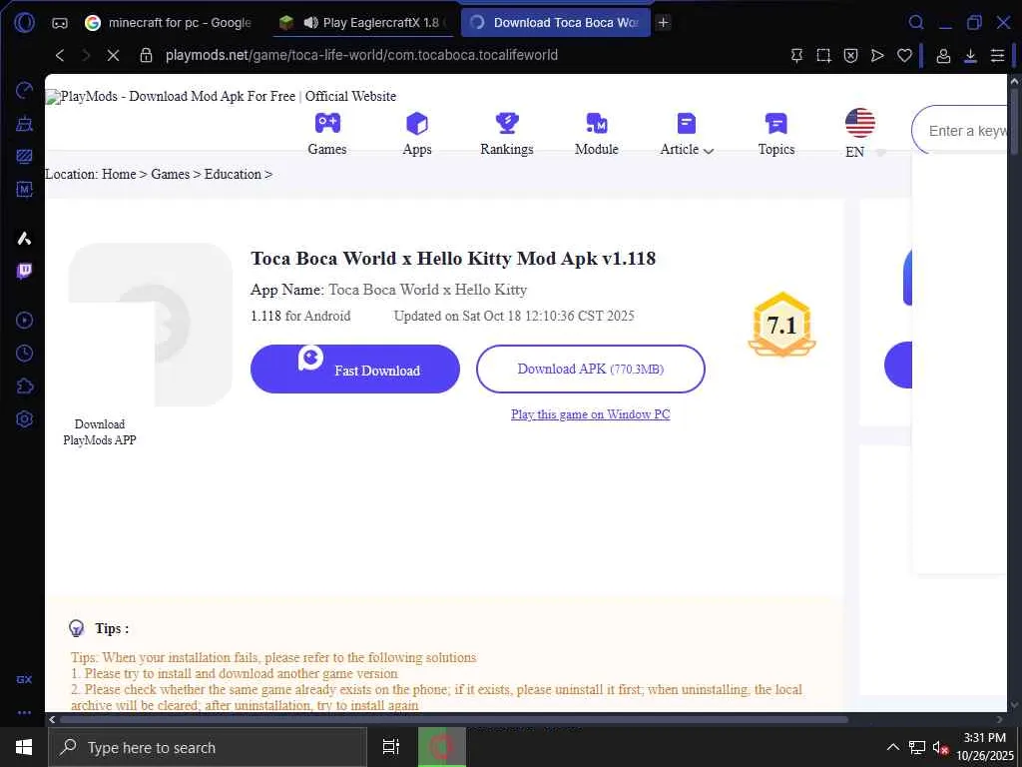Click the Opera GX taskbar icon
This screenshot has width=1022, height=767.
(x=442, y=747)
